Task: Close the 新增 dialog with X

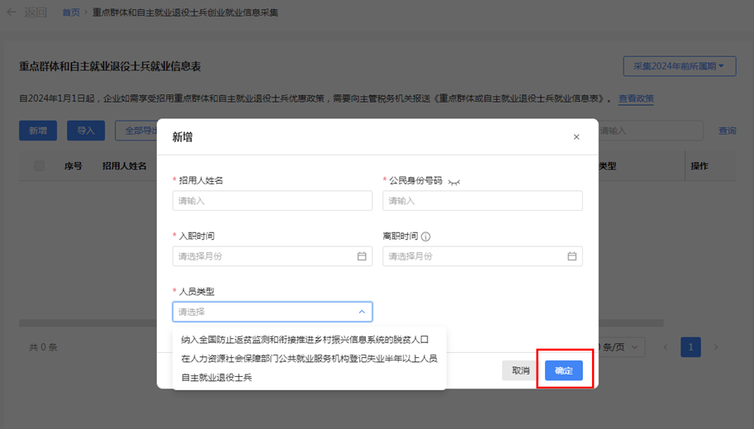Action: click(x=576, y=137)
